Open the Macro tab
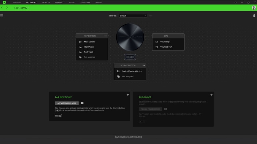The height and width of the screenshot is (144, 257). coord(99,2)
